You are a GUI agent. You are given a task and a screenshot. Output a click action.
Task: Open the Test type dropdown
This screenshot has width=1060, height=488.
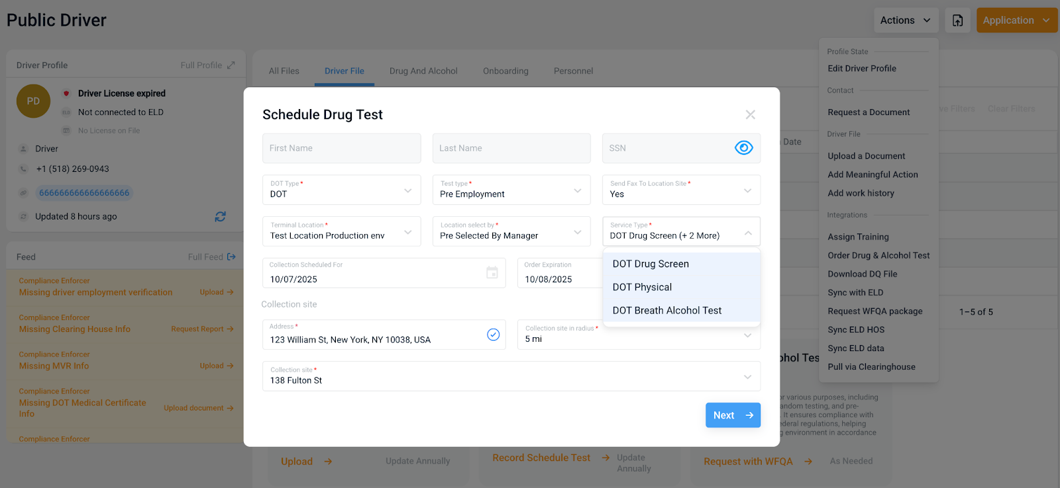(x=511, y=190)
